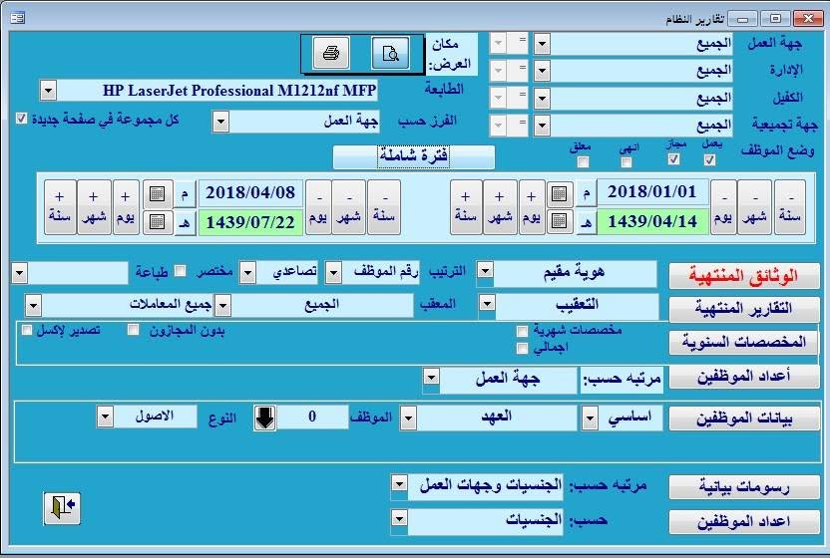Toggle the مجاز employee status checkbox

tap(673, 159)
